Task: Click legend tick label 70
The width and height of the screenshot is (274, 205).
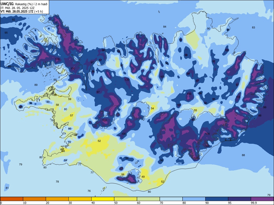Action: coord(161,203)
